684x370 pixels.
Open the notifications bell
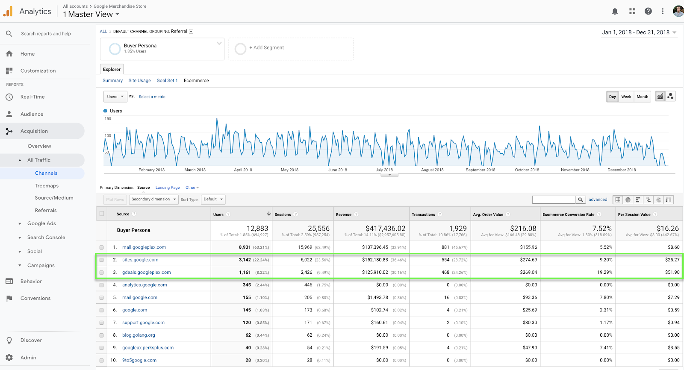(x=615, y=12)
